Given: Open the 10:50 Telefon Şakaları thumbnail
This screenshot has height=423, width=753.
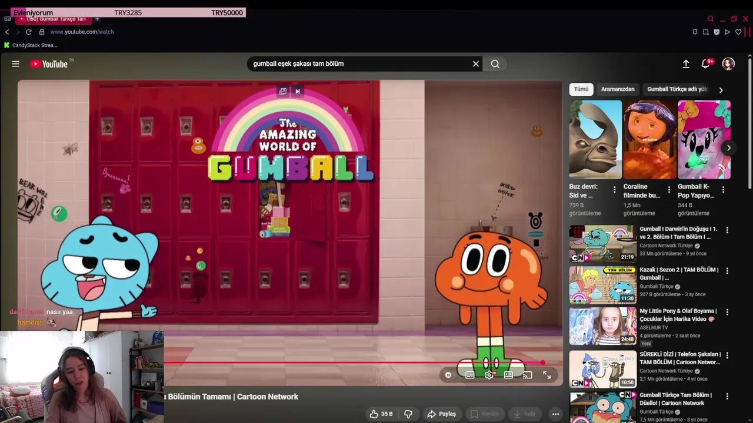Looking at the screenshot, I should coord(602,369).
